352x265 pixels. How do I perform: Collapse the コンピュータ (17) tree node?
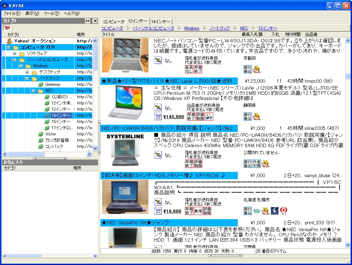[8, 47]
